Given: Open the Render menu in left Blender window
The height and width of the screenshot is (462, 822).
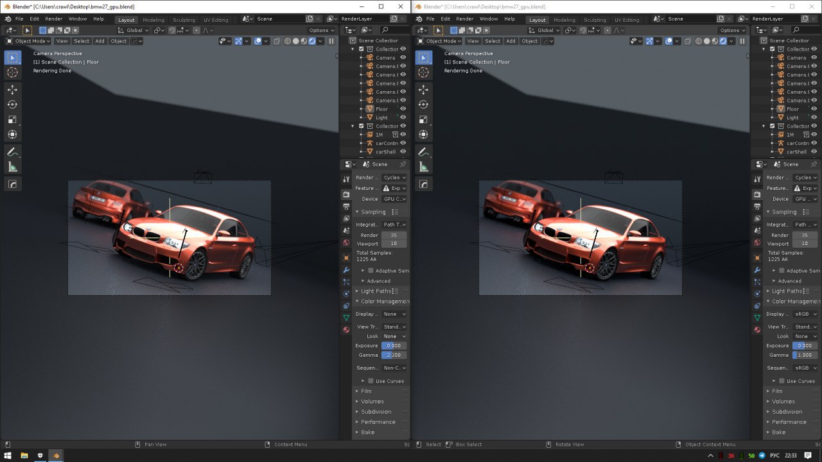Looking at the screenshot, I should (x=54, y=19).
